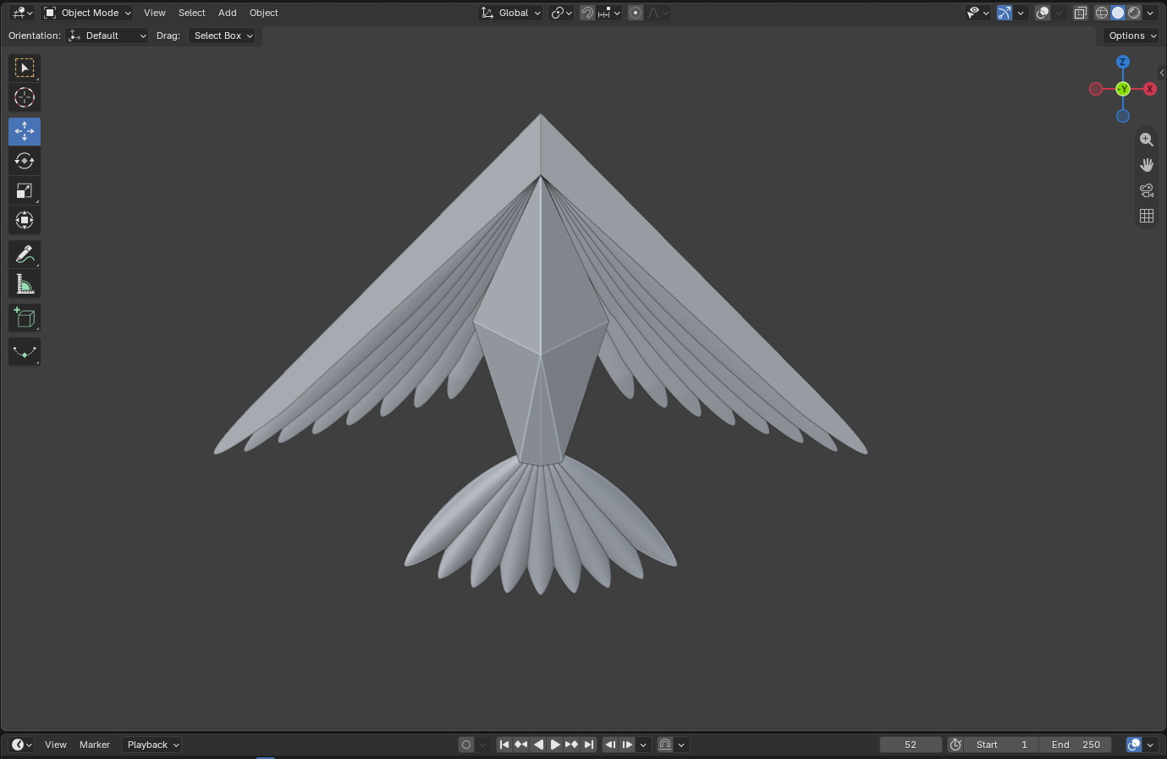1167x759 pixels.
Task: Open the Playback dropdown
Action: (x=152, y=745)
